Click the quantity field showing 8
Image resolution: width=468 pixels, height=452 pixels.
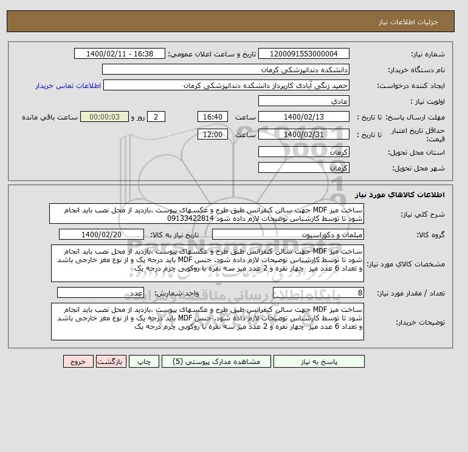tap(318, 292)
